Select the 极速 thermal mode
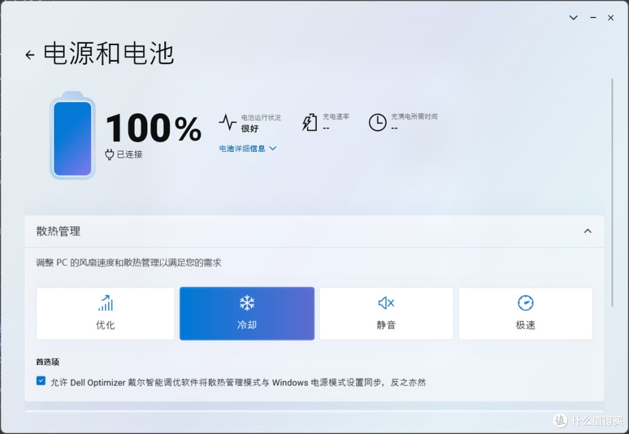Image resolution: width=629 pixels, height=434 pixels. tap(525, 314)
